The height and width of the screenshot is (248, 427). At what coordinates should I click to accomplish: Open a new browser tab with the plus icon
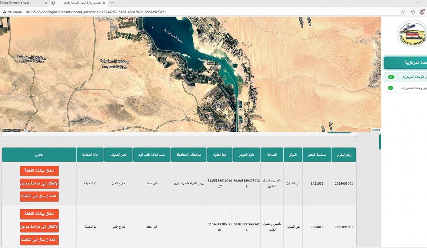(112, 3)
